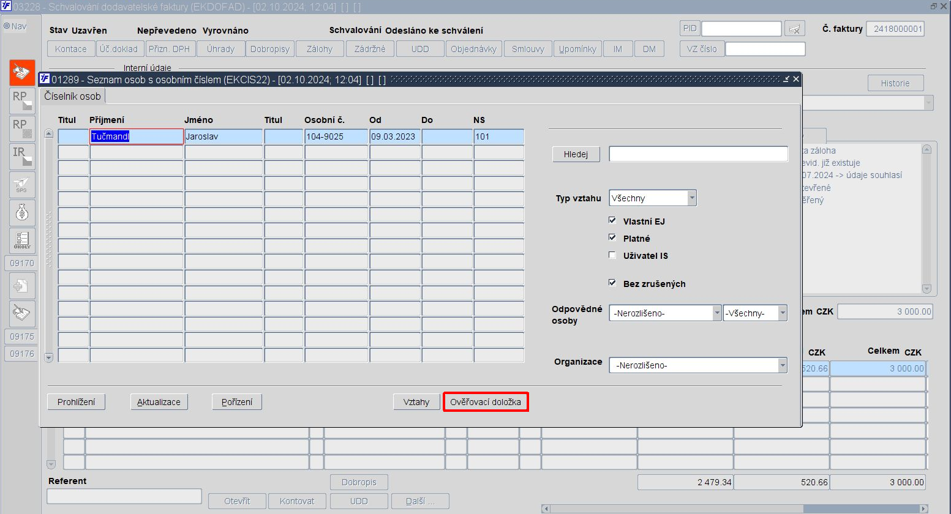Open the Zálohy tab button
Screen dimensions: 951x514
click(x=320, y=49)
